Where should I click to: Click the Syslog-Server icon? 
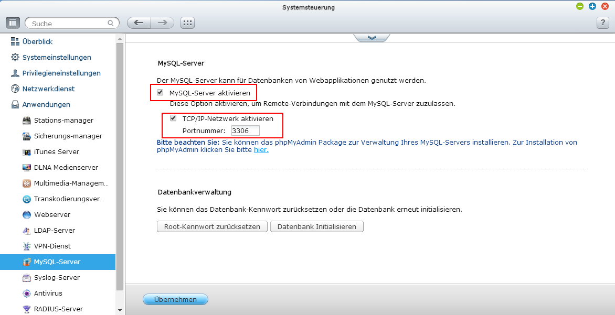27,278
